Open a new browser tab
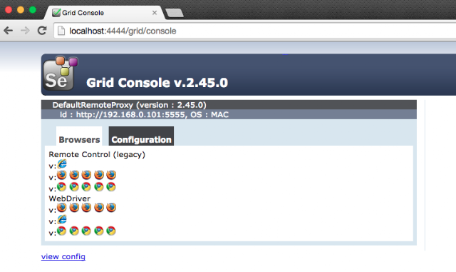Screen dimensions: 456x272 pos(174,13)
